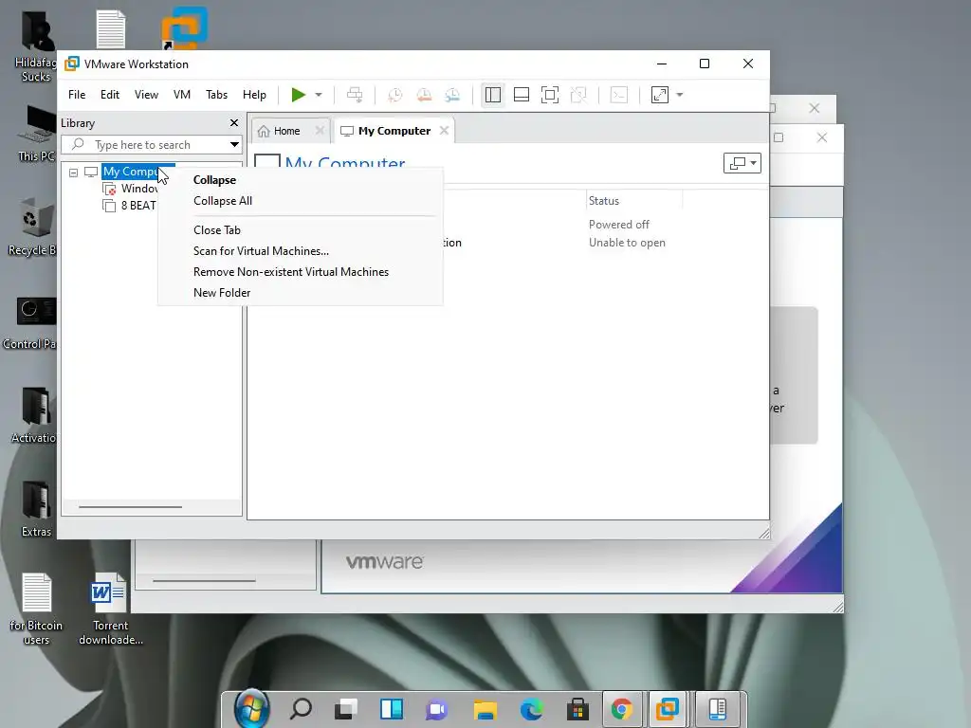Click the Status column header

coord(634,201)
